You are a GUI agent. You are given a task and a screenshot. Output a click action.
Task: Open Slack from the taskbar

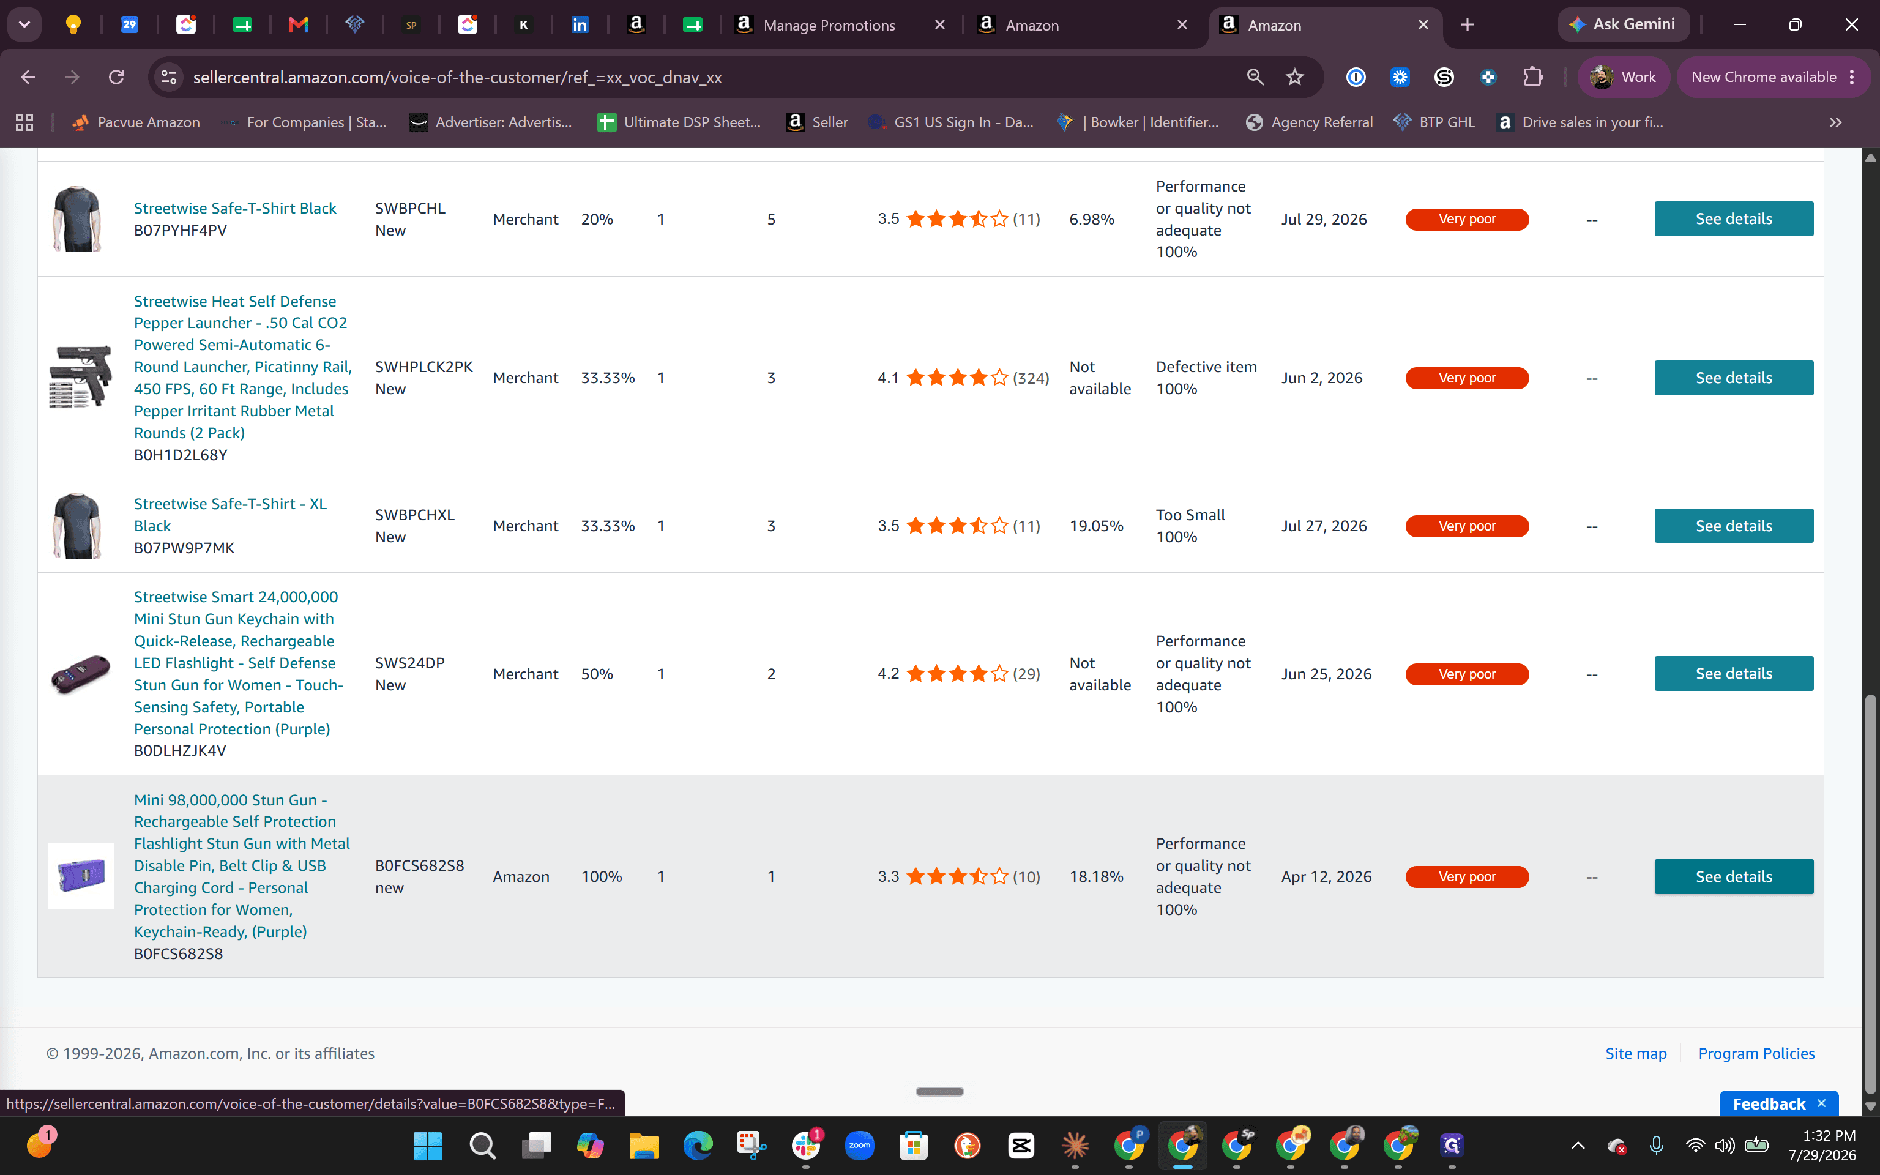tap(805, 1144)
